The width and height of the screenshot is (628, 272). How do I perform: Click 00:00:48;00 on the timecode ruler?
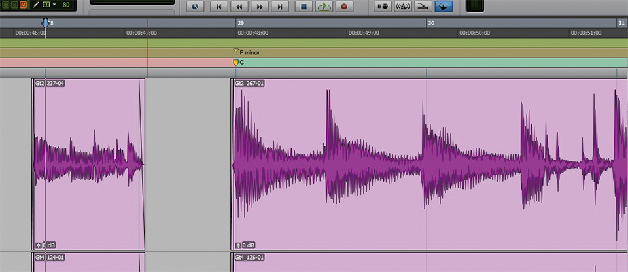pos(253,33)
